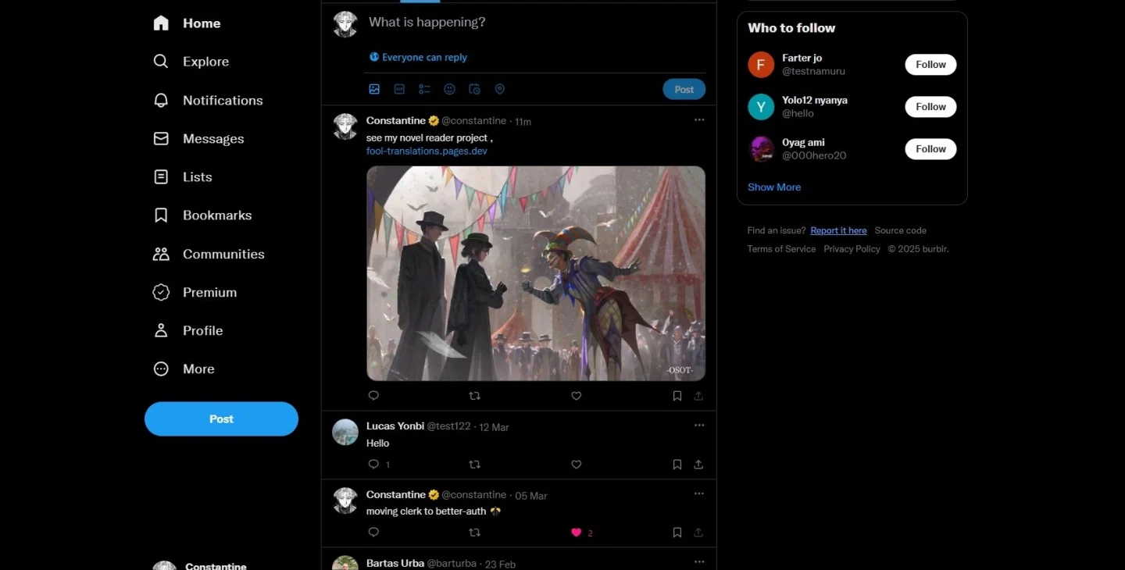This screenshot has width=1125, height=570.
Task: Expand the More menu in sidebar
Action: [184, 369]
